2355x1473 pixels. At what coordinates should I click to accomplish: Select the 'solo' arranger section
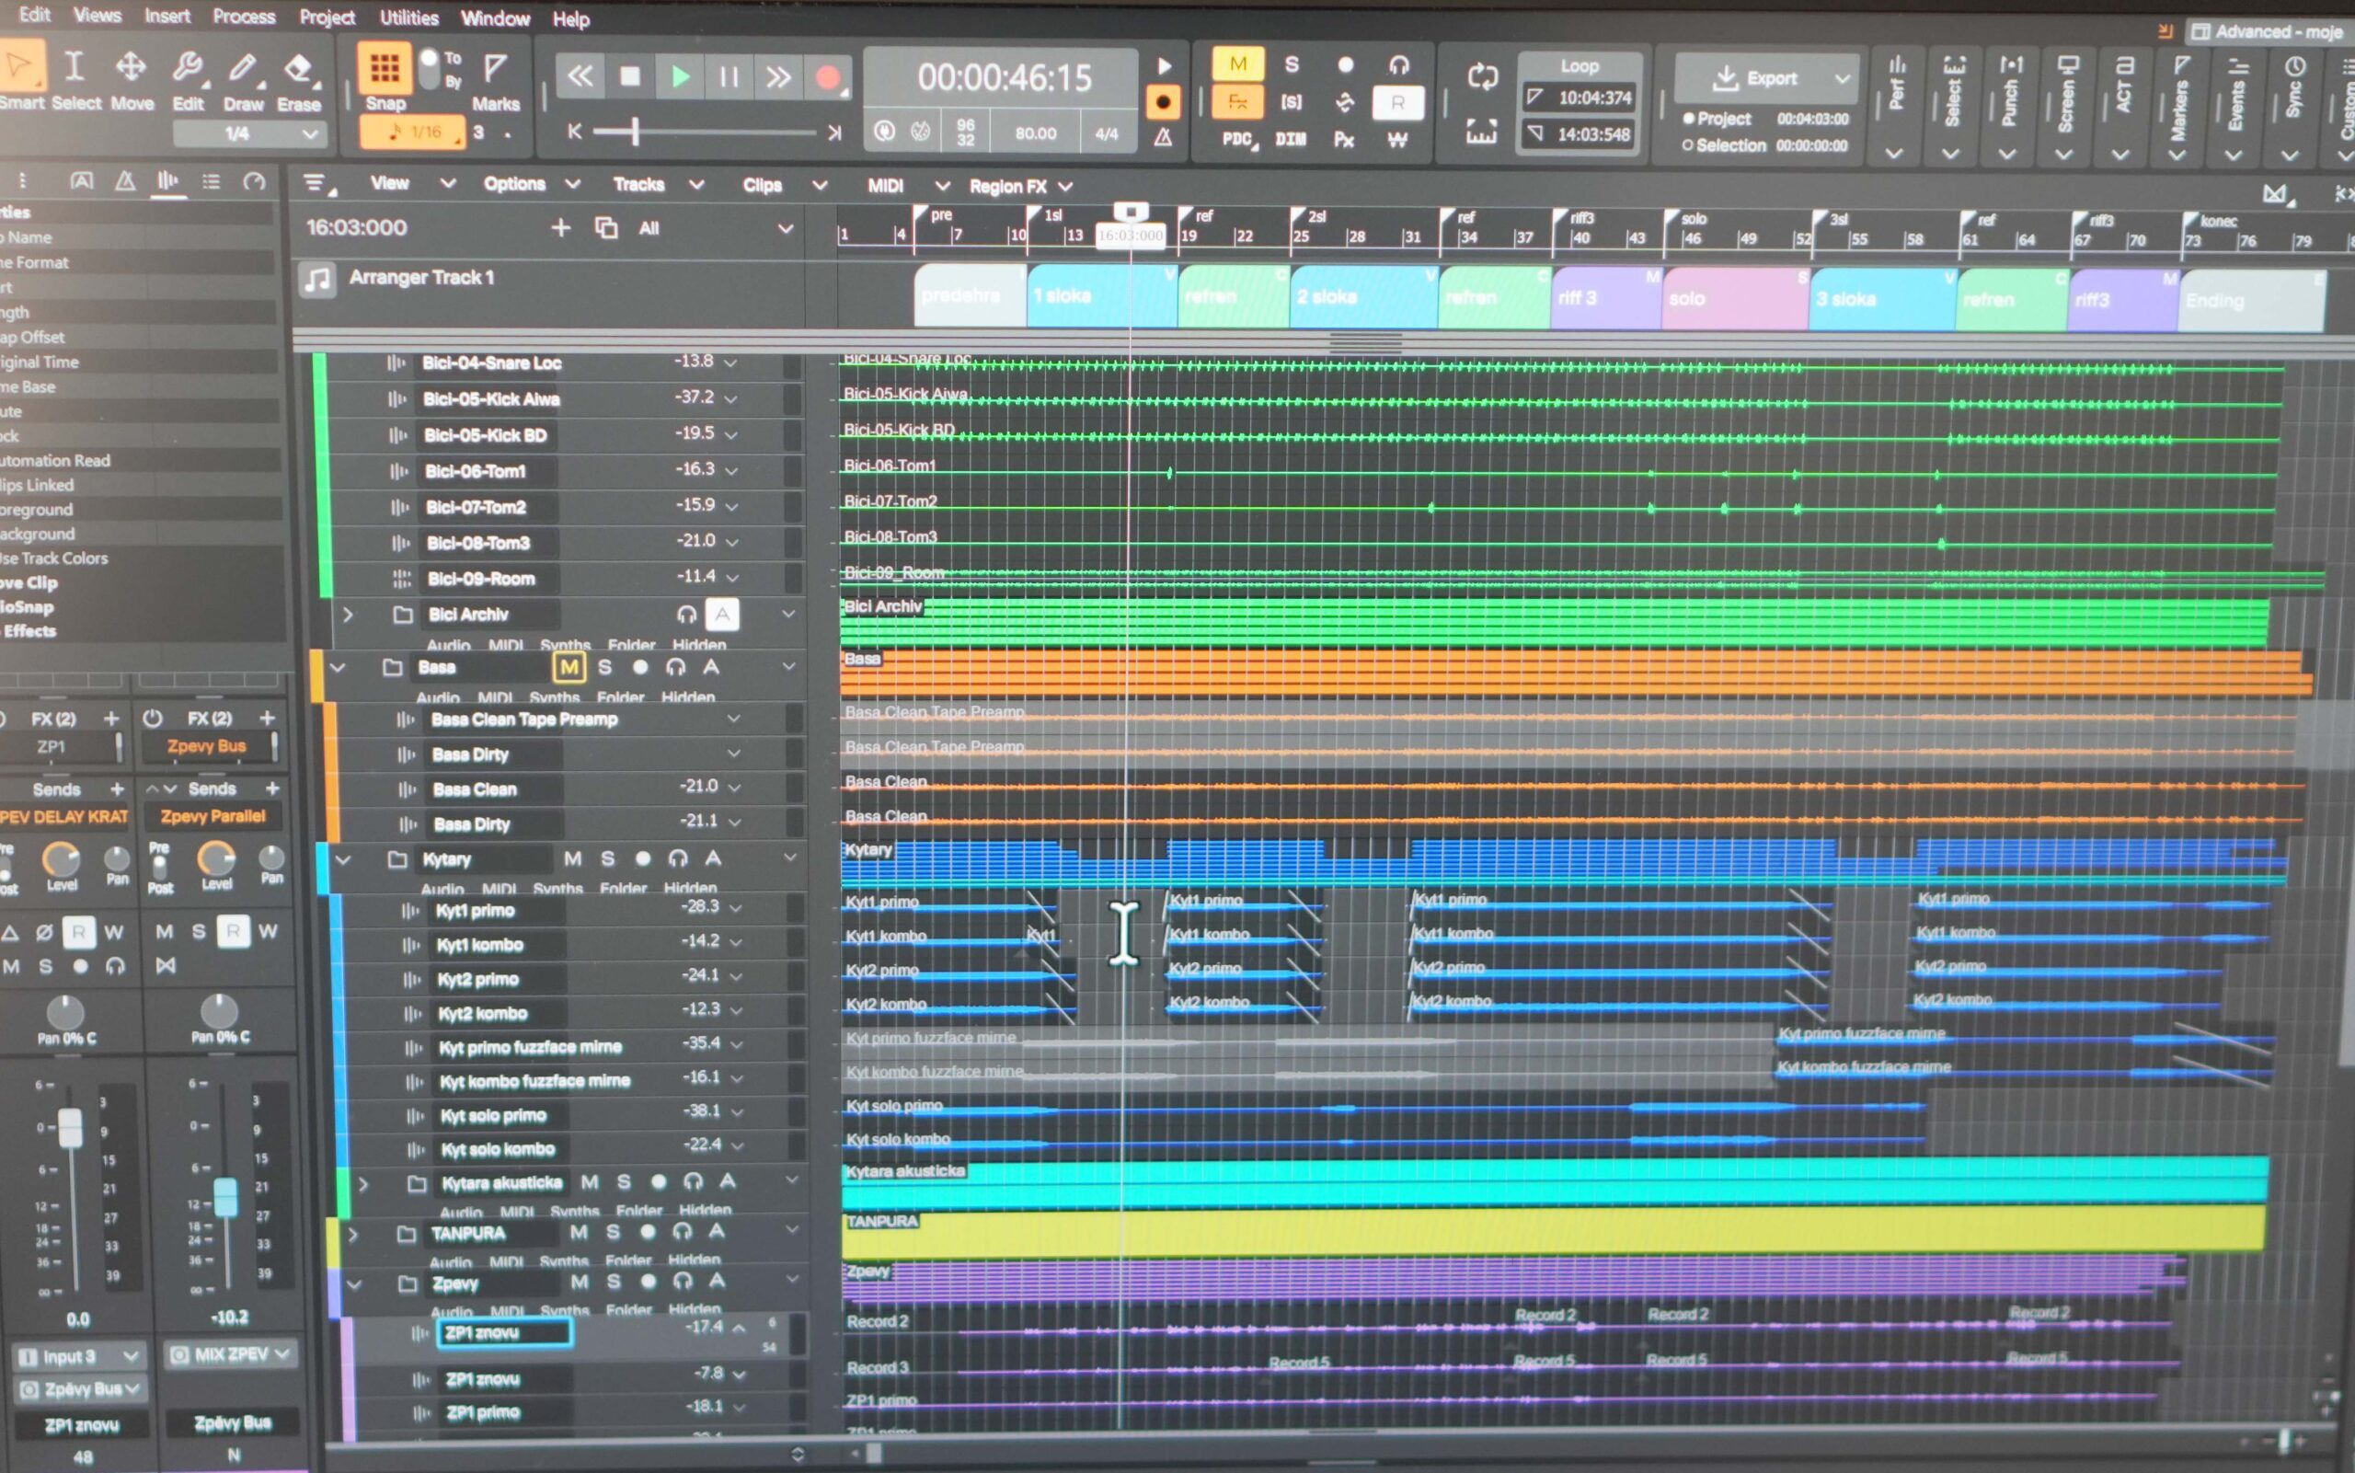pos(1735,298)
